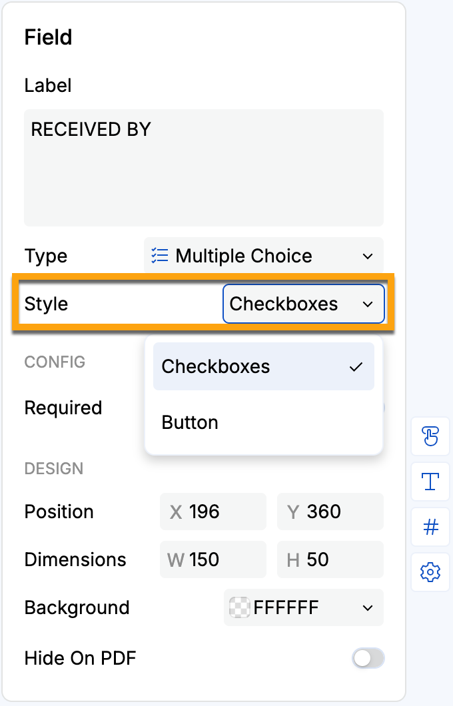Click the Position label
This screenshot has height=706, width=453.
[59, 512]
